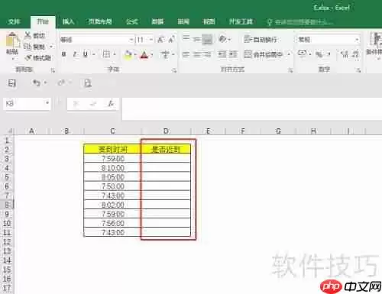Click the Copy icon in clipboard group
The width and height of the screenshot is (382, 294).
pyautogui.click(x=28, y=47)
